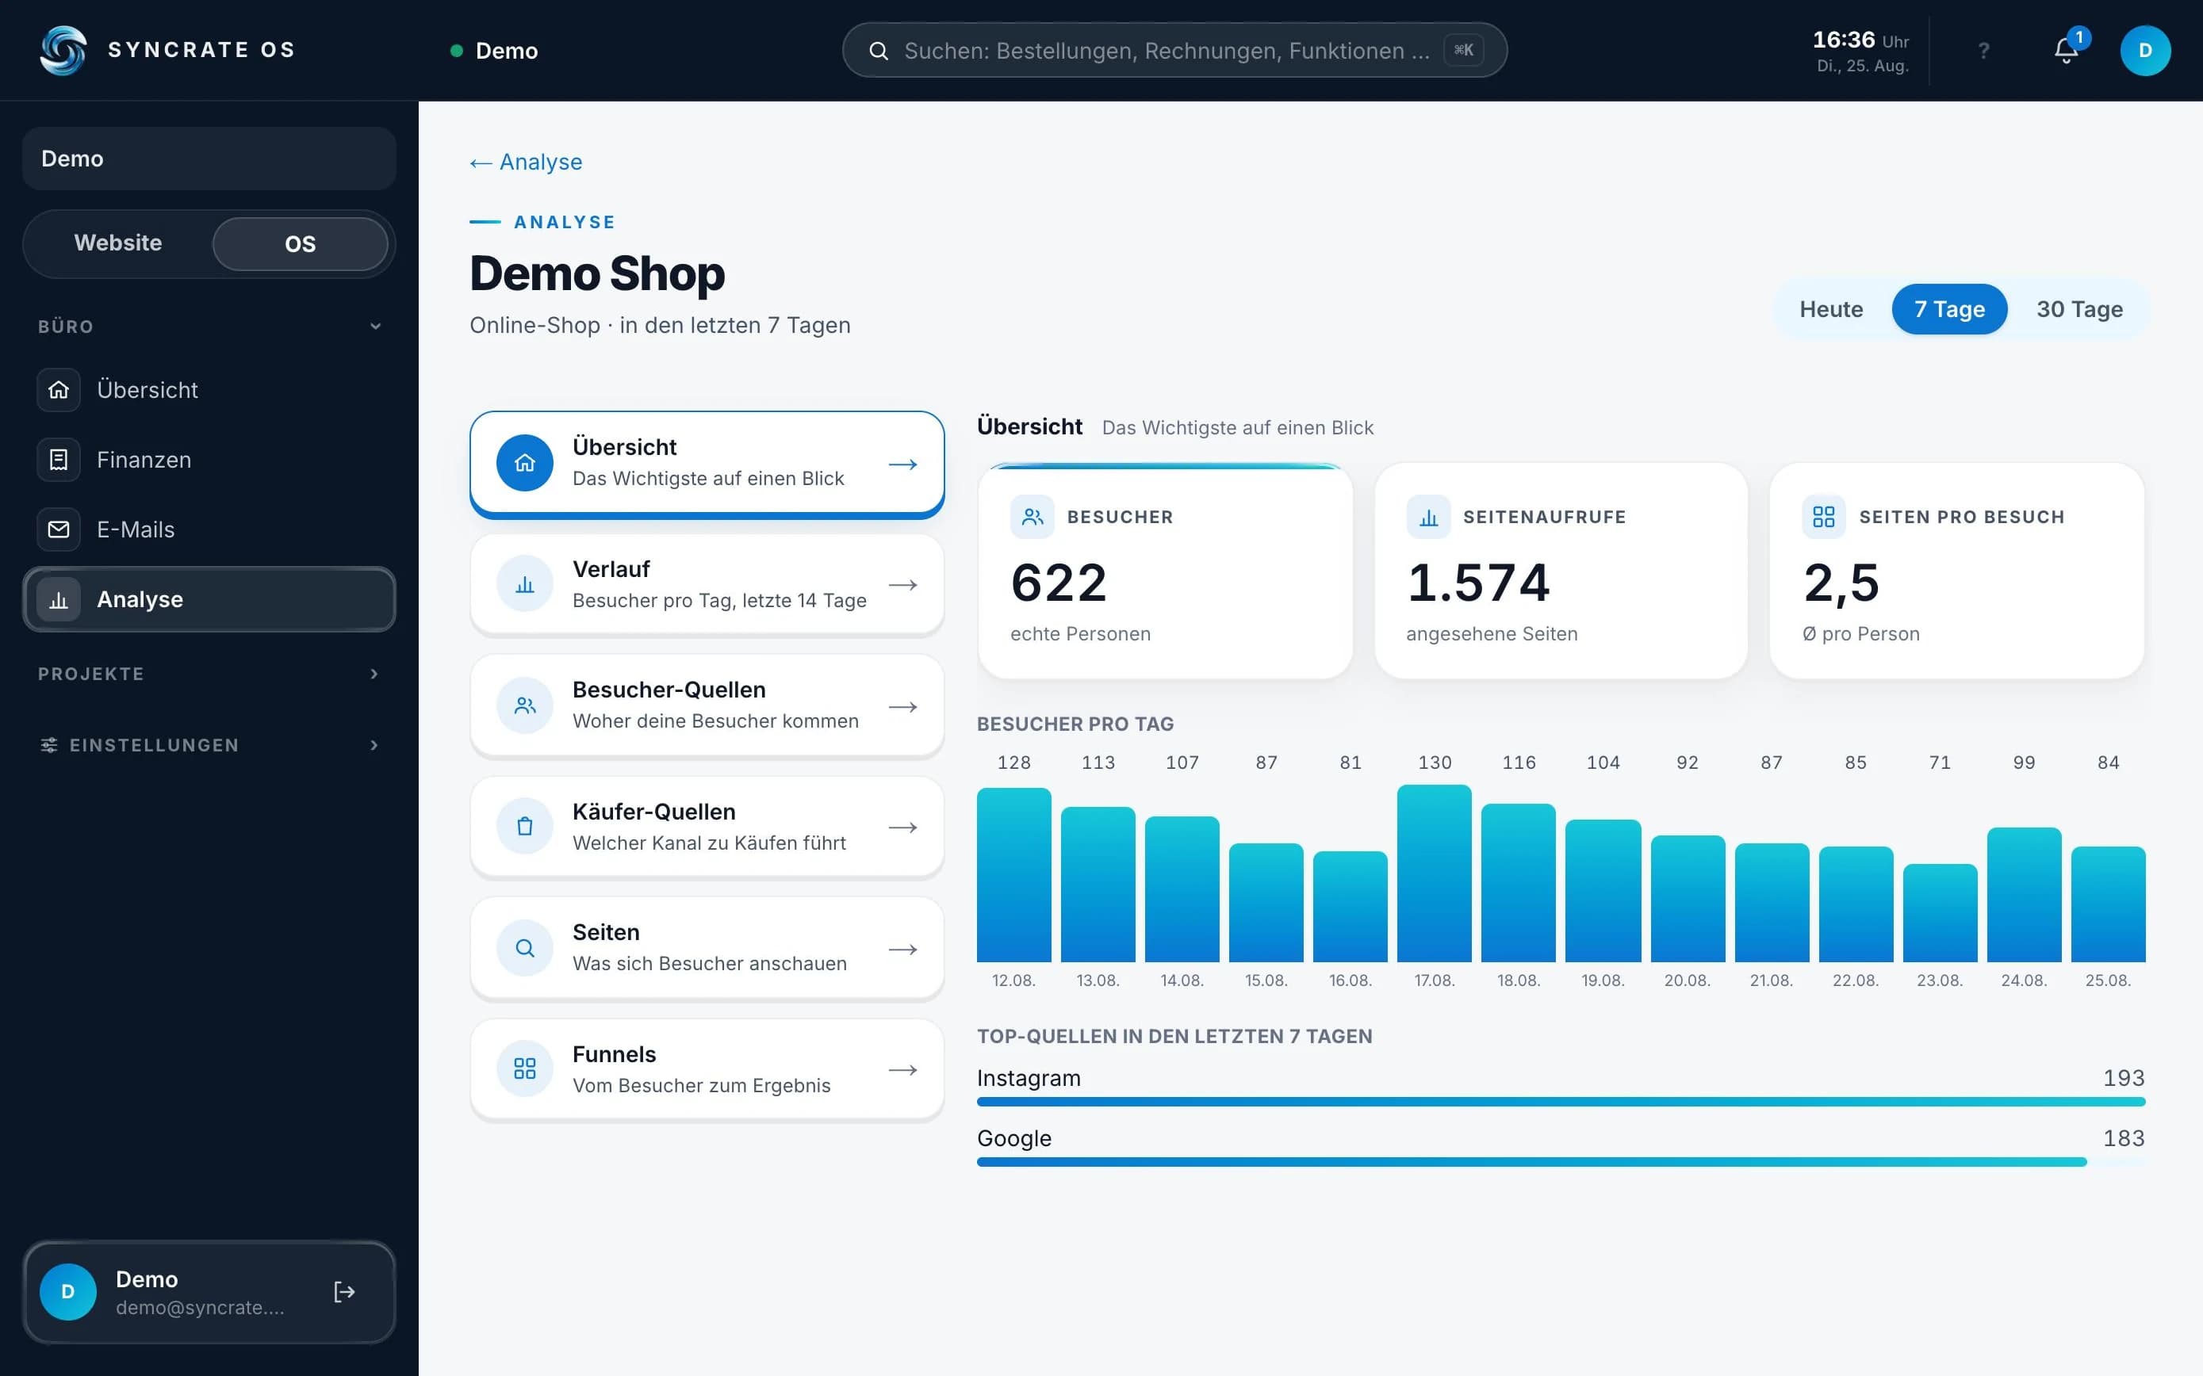Click the E-Mails envelope icon in sidebar

point(58,529)
